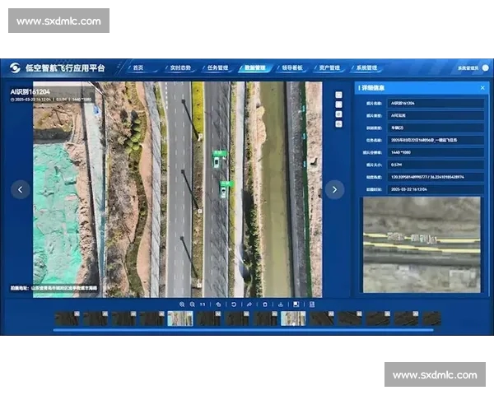Go to next image with right arrow
This screenshot has width=494, height=395.
coord(333,189)
